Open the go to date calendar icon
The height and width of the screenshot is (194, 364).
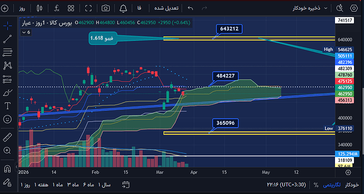pos(126,185)
